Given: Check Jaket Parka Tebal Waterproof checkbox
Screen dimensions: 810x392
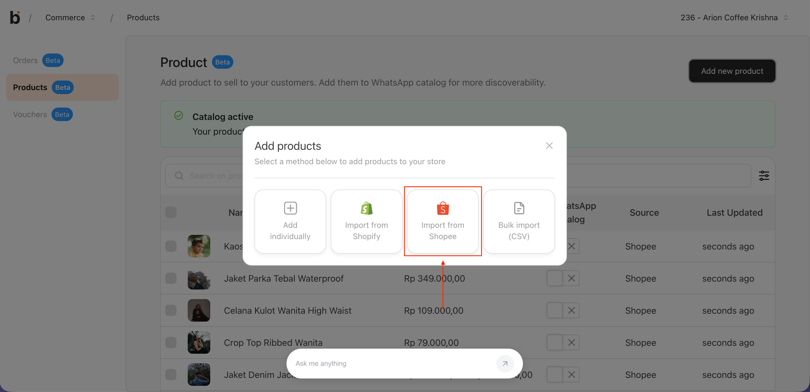Looking at the screenshot, I should pyautogui.click(x=171, y=278).
